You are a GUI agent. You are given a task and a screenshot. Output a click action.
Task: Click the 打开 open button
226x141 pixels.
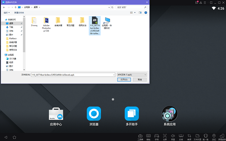coord(124,80)
